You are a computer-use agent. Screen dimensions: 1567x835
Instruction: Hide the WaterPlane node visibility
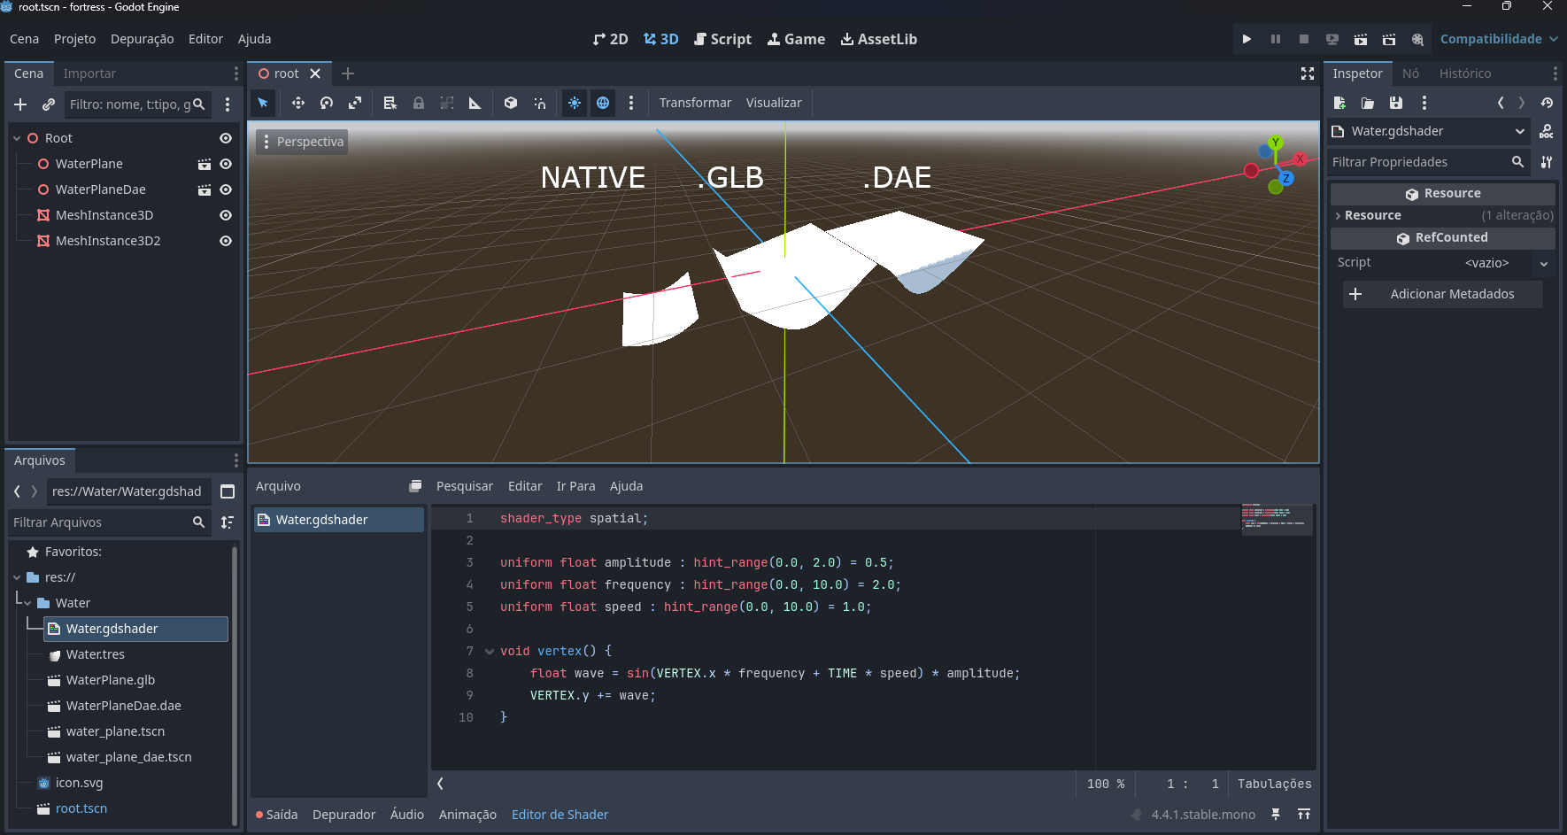[x=226, y=164]
